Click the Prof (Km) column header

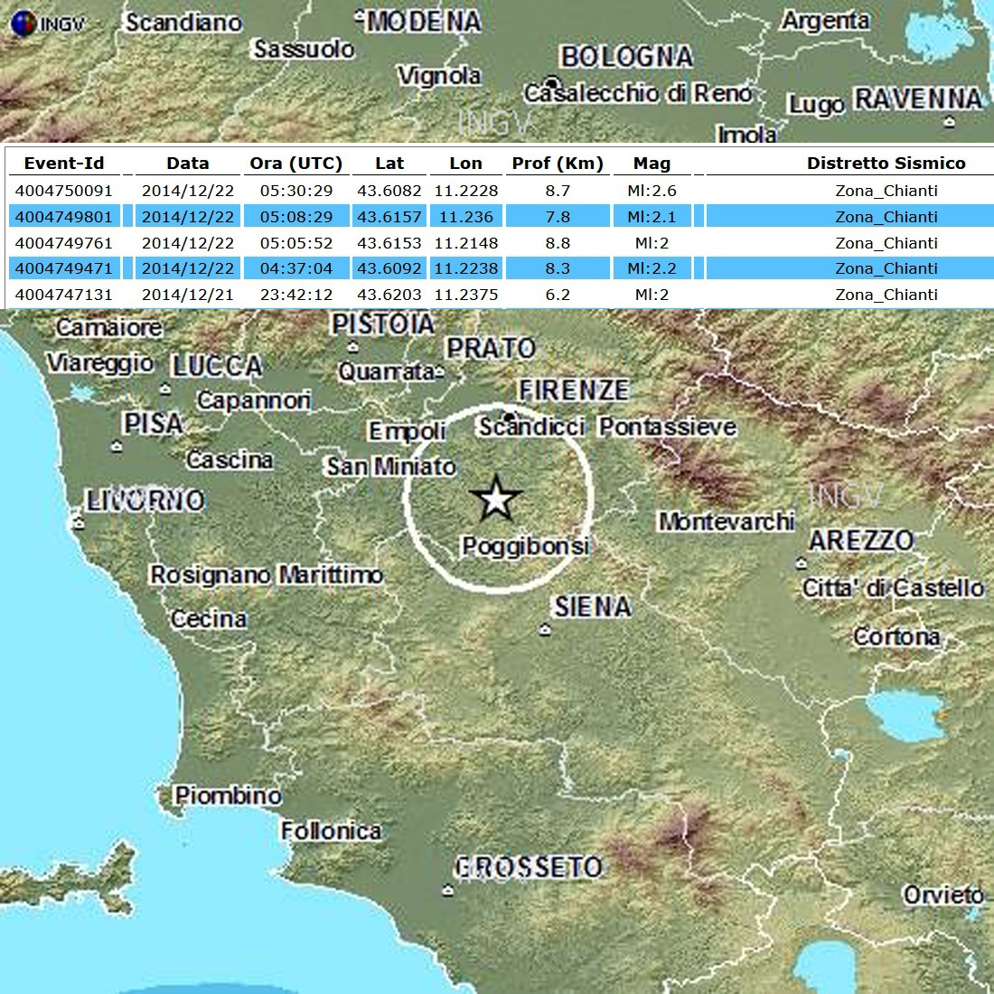[557, 164]
